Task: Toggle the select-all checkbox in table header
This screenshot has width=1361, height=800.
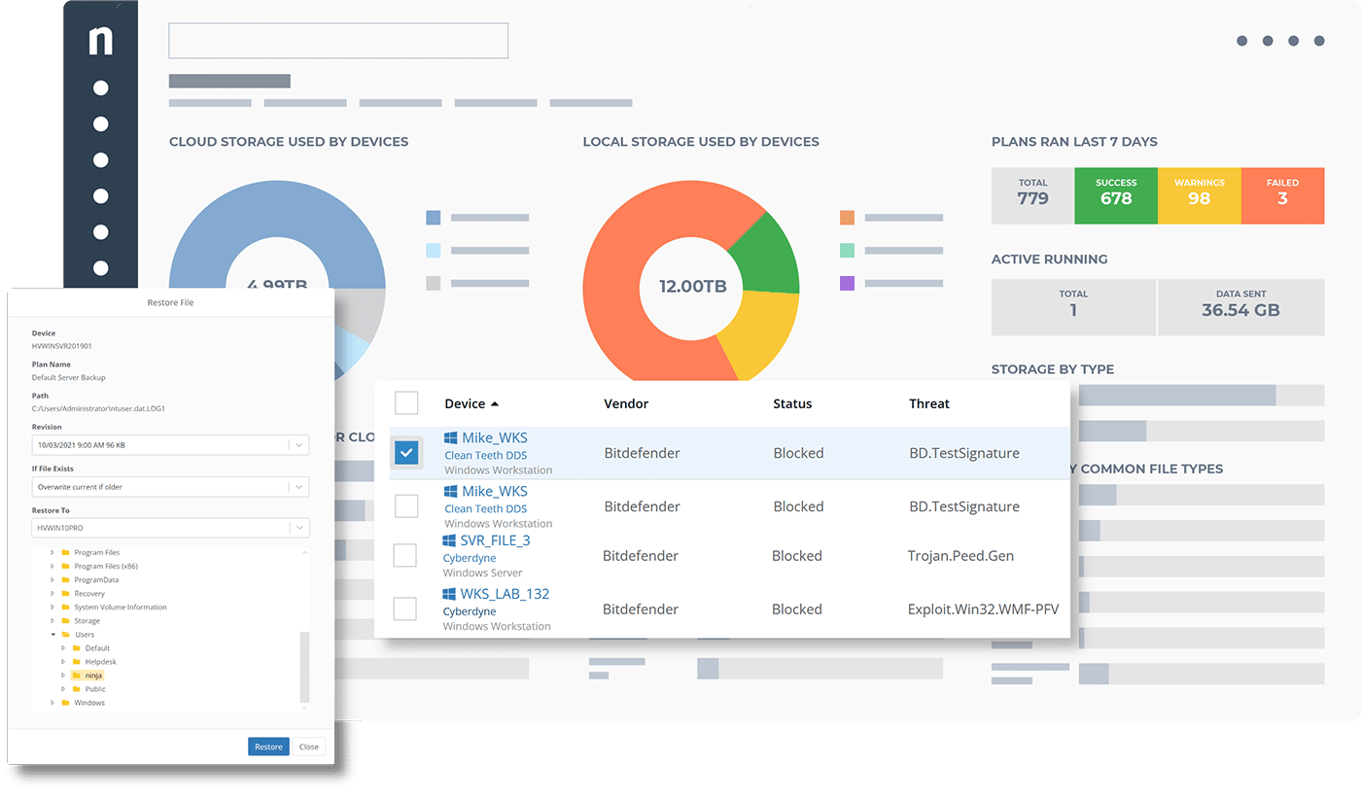Action: pos(406,403)
